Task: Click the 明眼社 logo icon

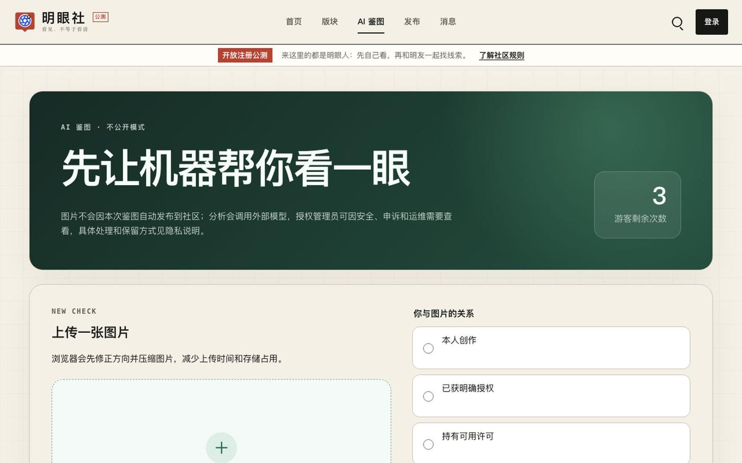Action: (x=25, y=22)
